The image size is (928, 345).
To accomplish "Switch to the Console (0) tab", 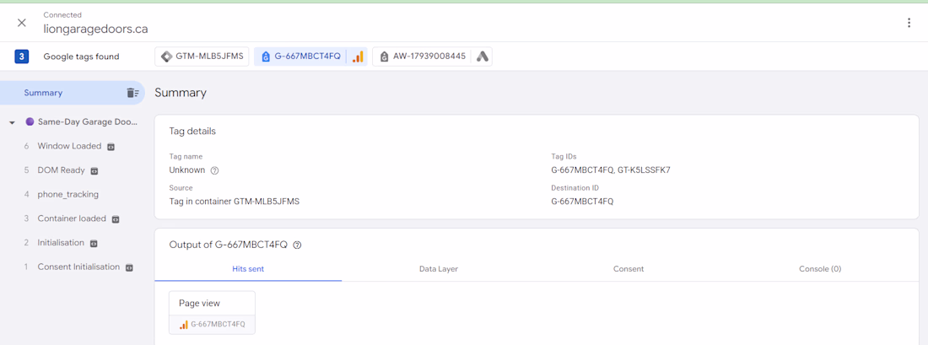I will (820, 269).
